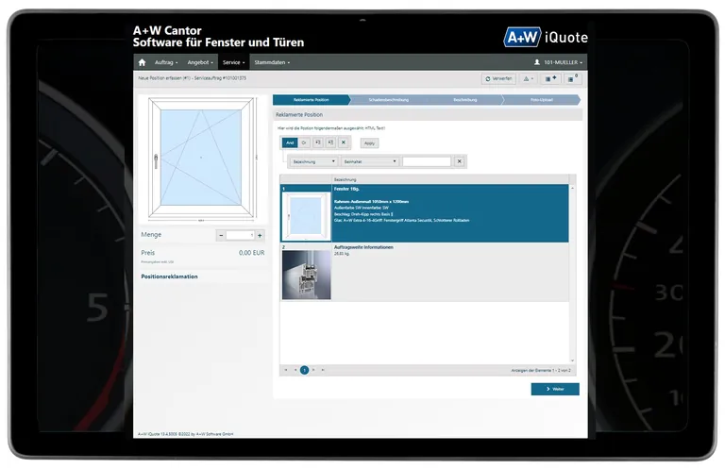The image size is (725, 469).
Task: Open the 101-MUELLER user dropdown
Action: [x=559, y=62]
